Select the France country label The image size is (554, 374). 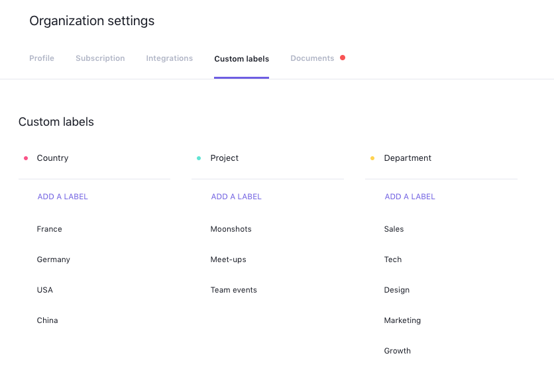point(50,229)
